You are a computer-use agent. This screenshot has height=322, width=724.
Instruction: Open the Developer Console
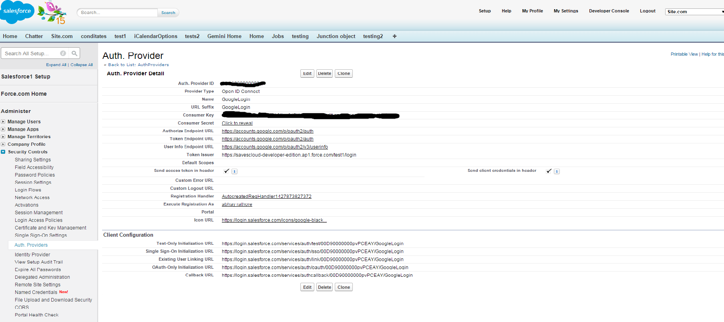click(609, 11)
